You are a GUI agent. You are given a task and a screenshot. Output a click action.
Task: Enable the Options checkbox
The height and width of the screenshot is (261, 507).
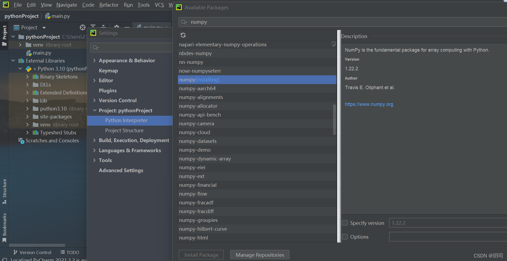(345, 237)
